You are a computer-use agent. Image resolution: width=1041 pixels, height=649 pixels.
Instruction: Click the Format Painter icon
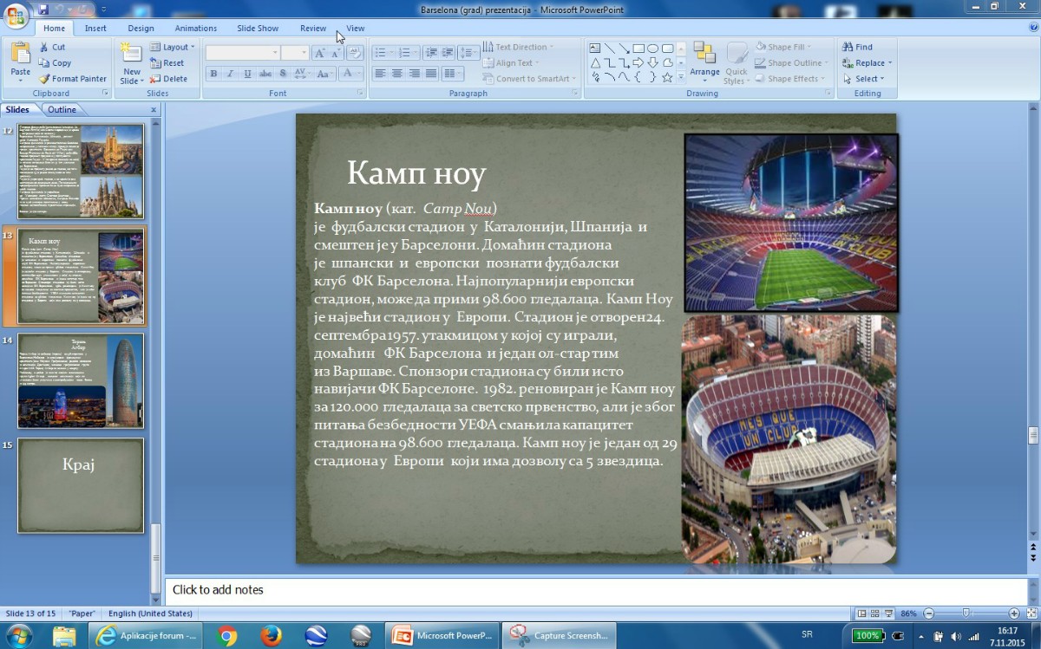coord(45,79)
